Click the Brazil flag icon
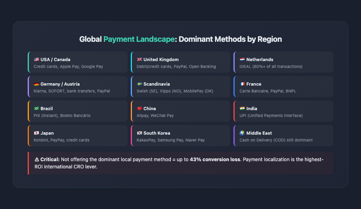 click(37, 109)
